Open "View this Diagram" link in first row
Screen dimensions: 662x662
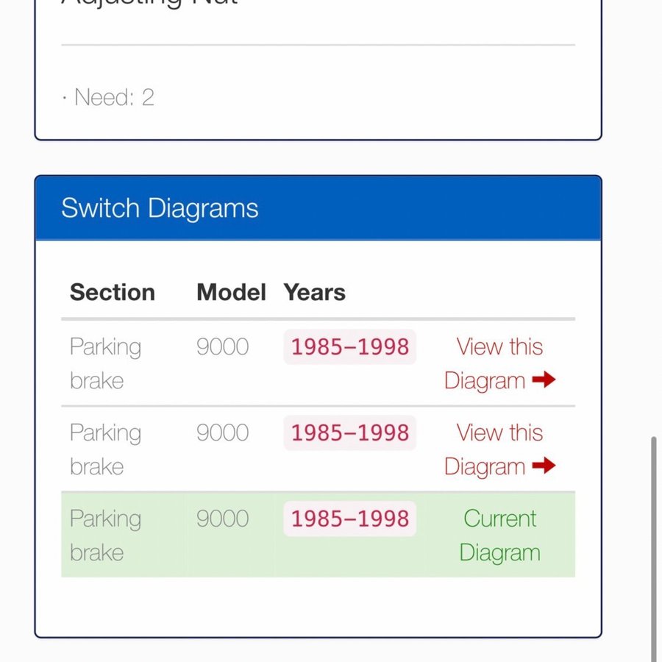point(499,363)
